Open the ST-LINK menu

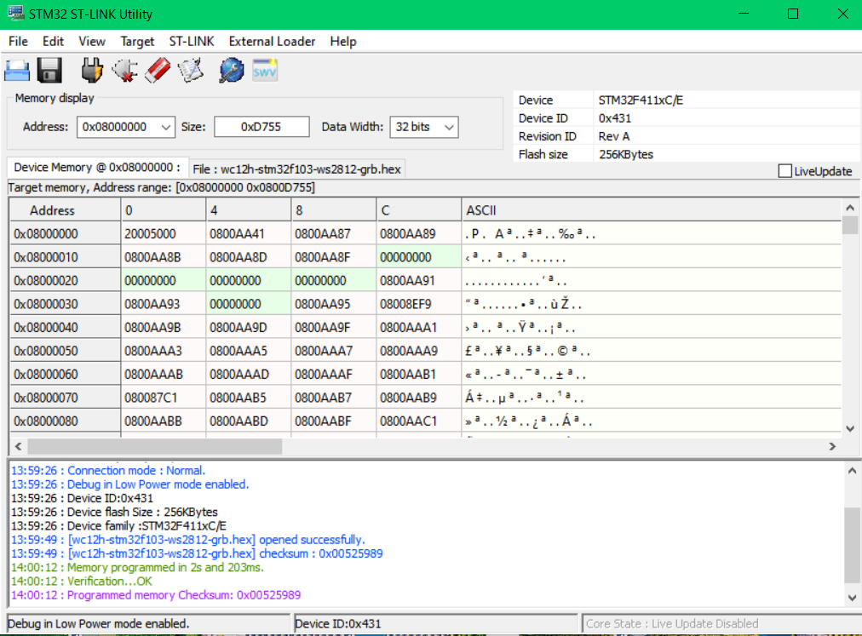coord(192,41)
